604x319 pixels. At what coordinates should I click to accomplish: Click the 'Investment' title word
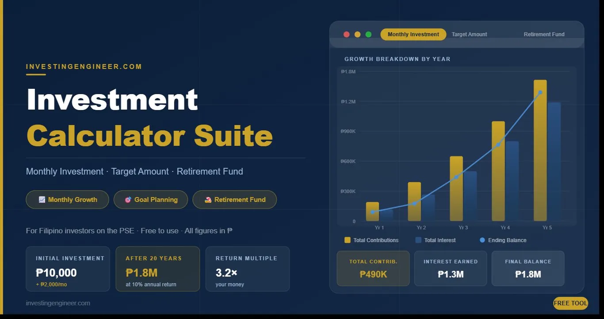click(112, 99)
